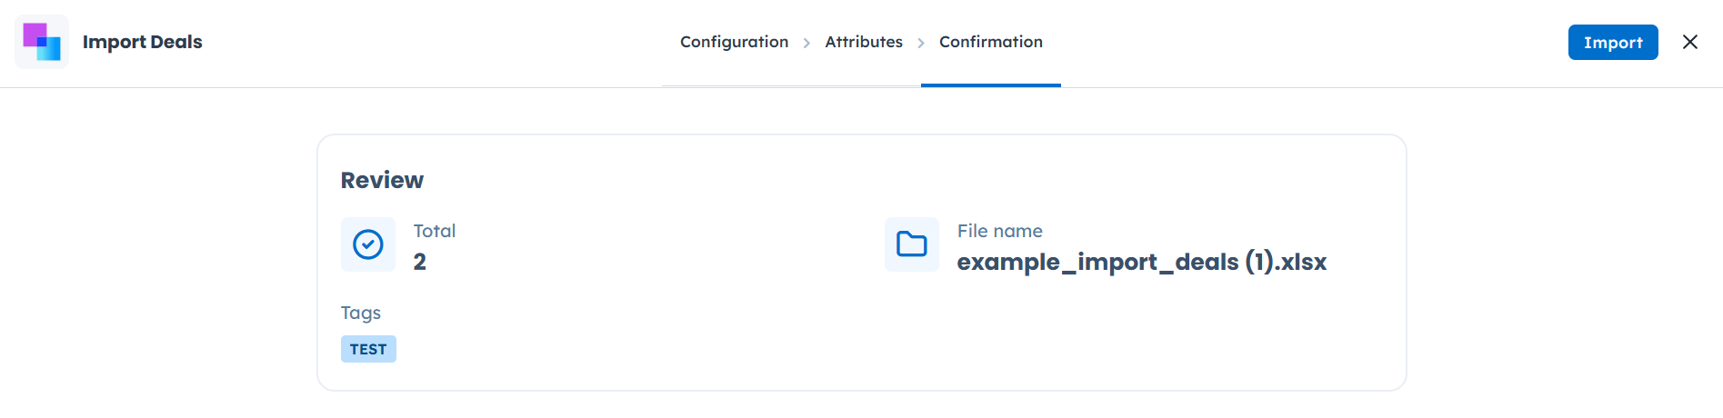
Task: Switch to the Attributes step
Action: pos(863,42)
